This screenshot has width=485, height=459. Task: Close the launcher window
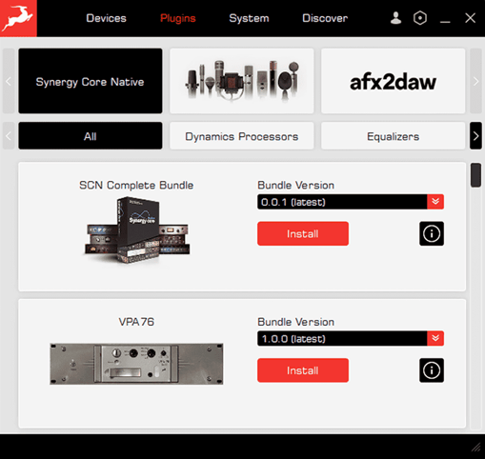tap(470, 18)
